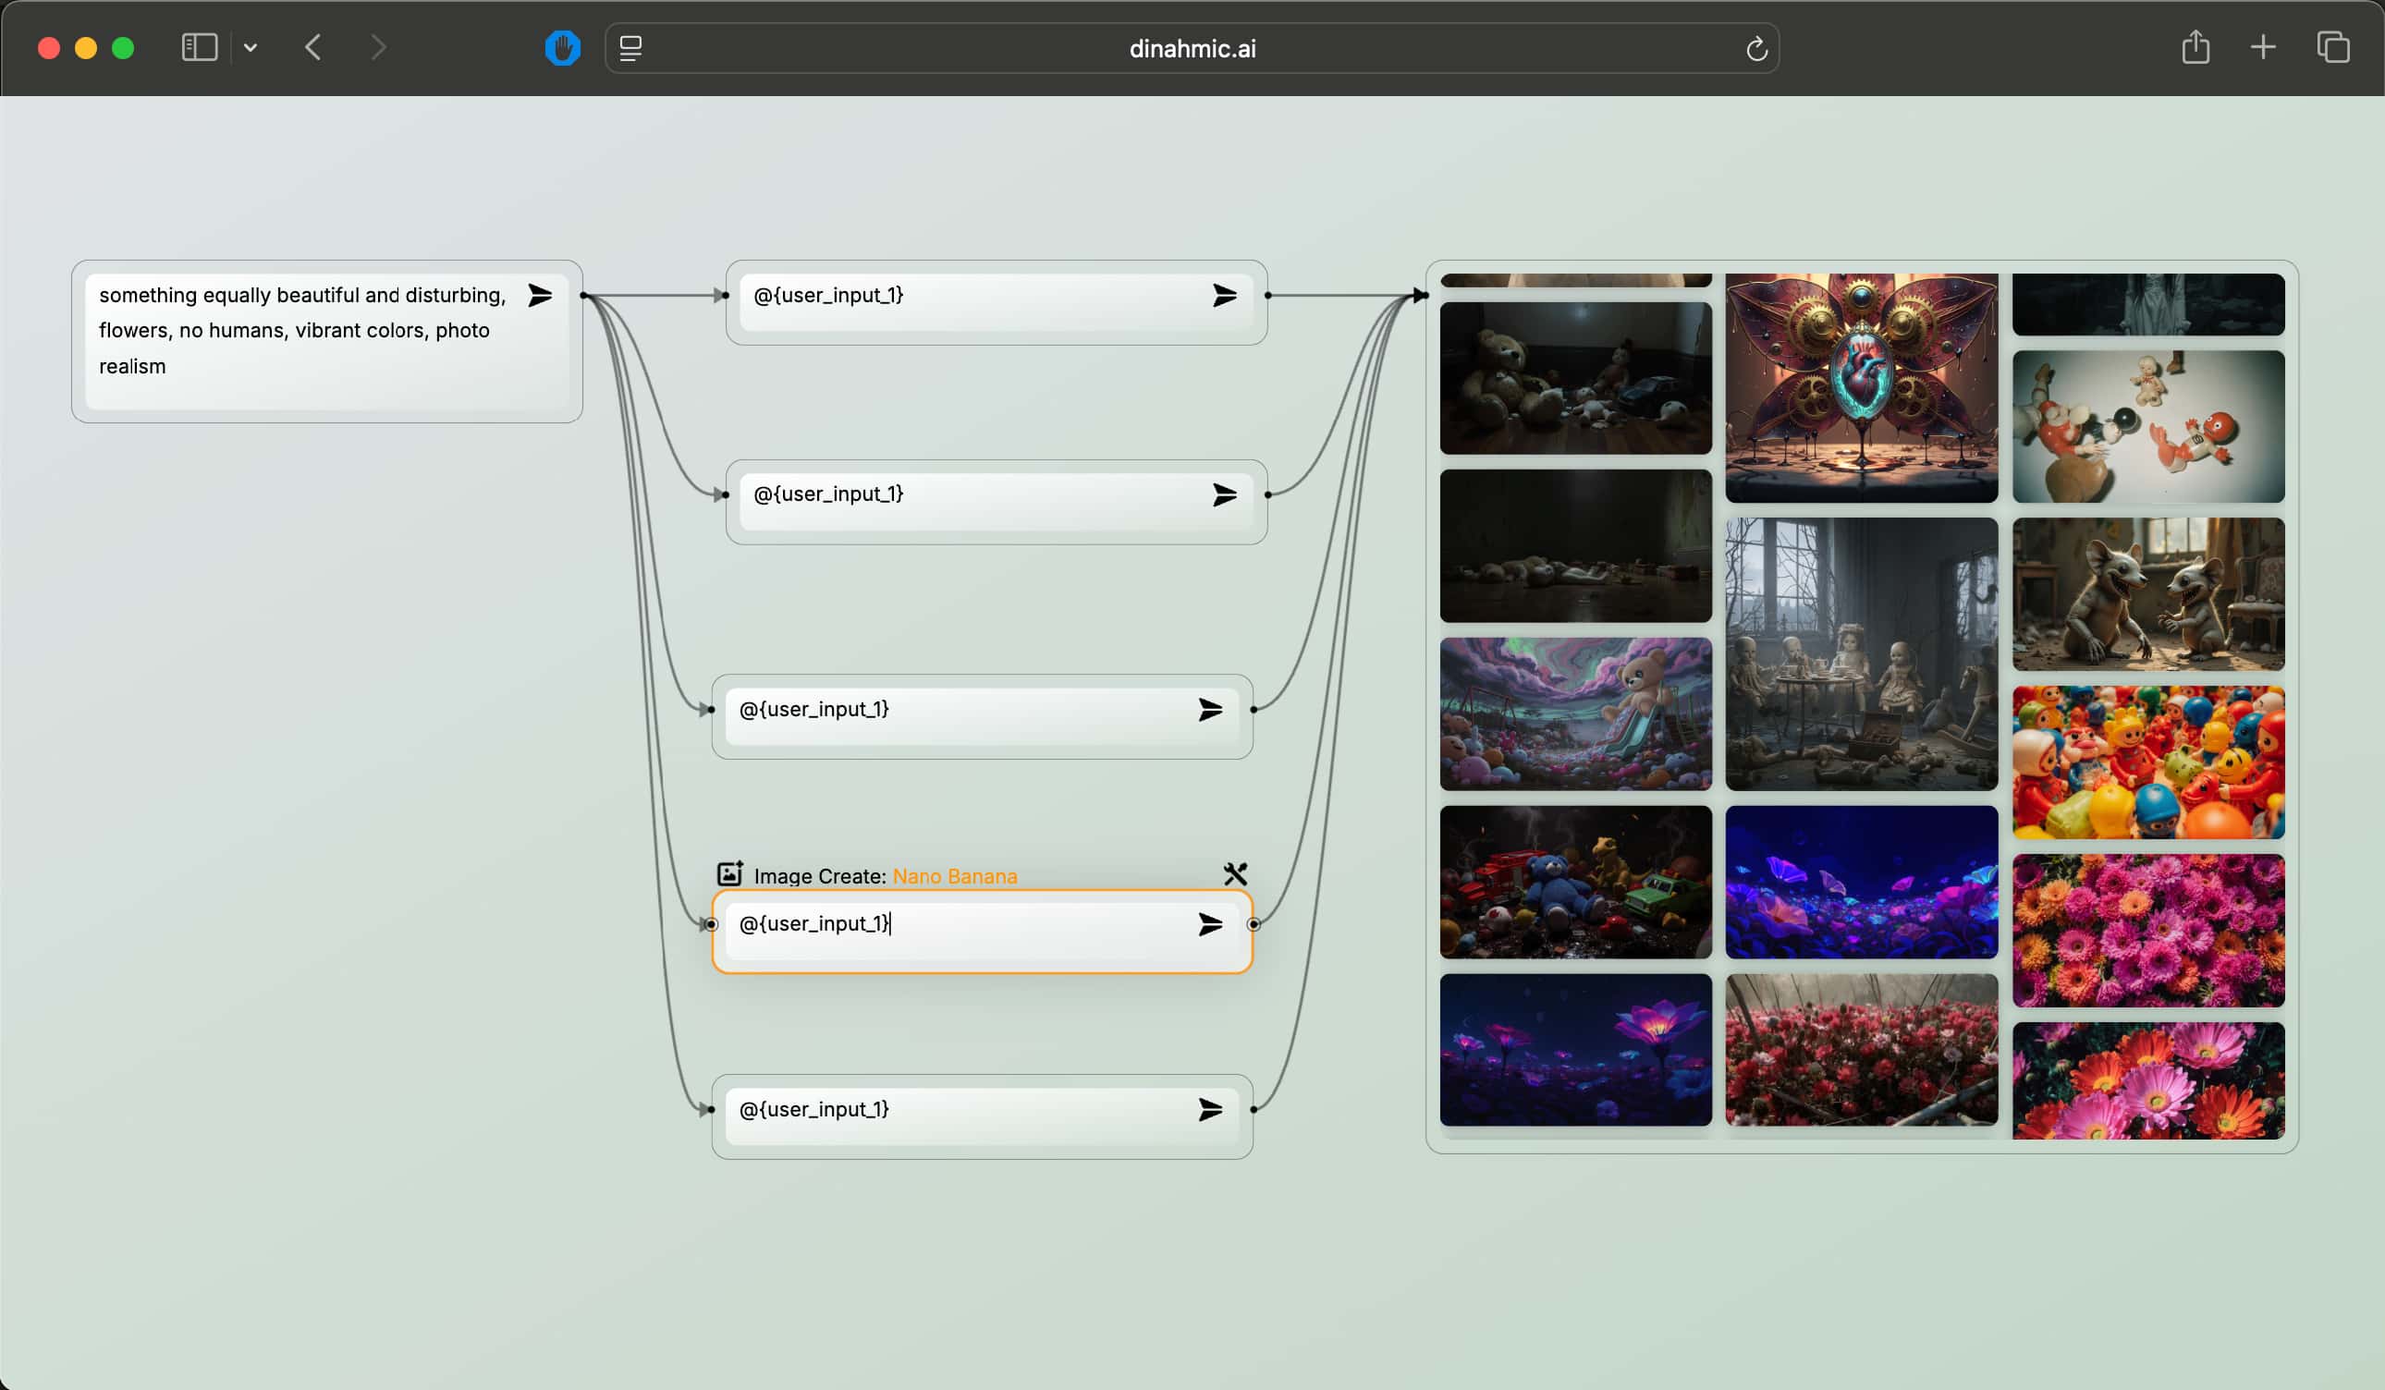Toggle the Safari sidebar
The width and height of the screenshot is (2385, 1390).
pos(199,47)
